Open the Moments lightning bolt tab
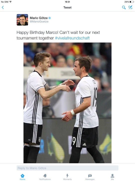This screenshot has height=181, width=135. [x=67, y=177]
